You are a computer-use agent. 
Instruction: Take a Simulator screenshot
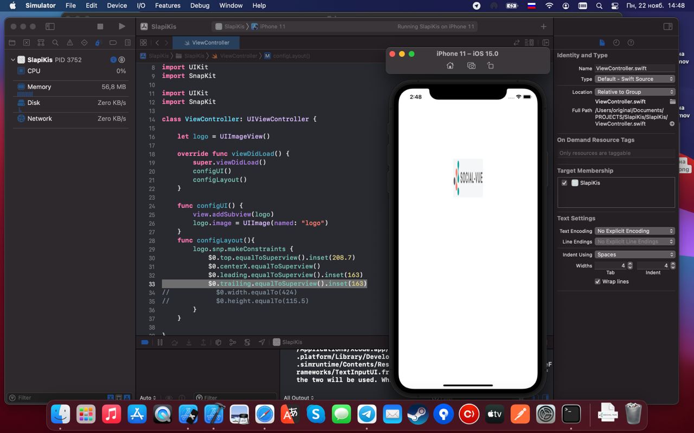point(471,65)
